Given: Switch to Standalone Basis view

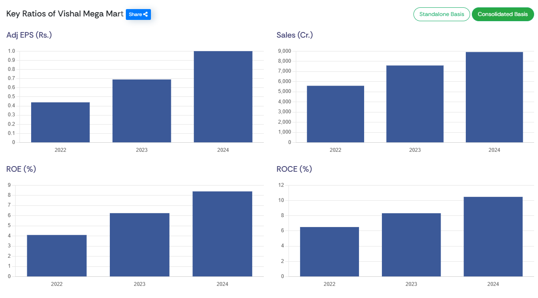Looking at the screenshot, I should click(442, 14).
